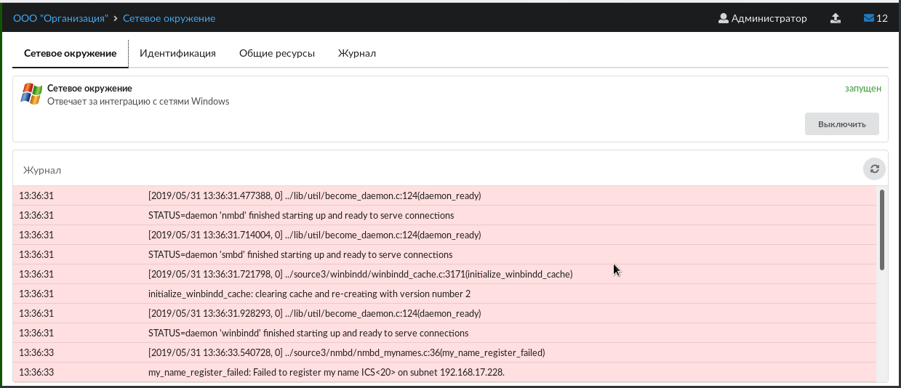Select the log row about daemon 'nmbd'

(301, 216)
